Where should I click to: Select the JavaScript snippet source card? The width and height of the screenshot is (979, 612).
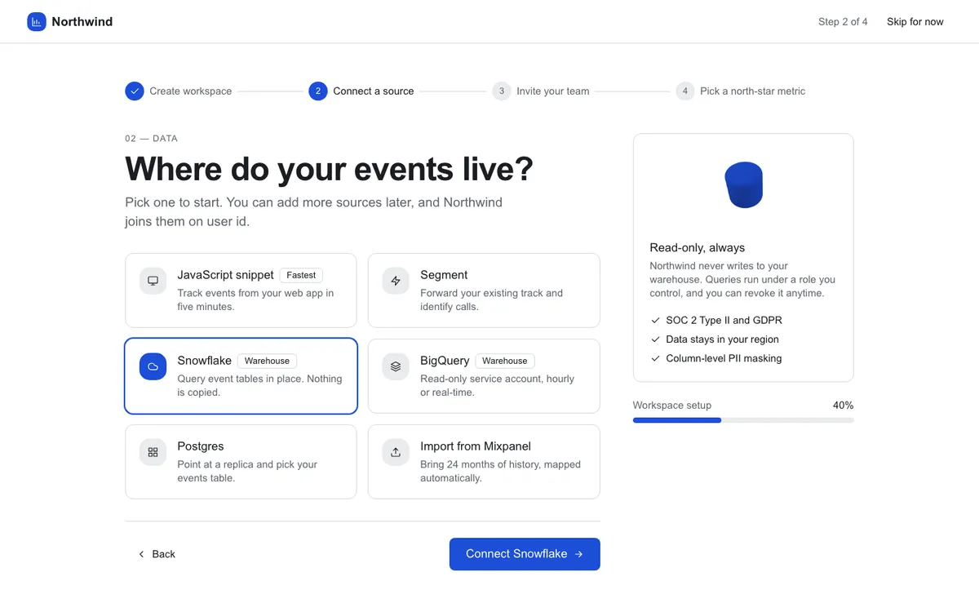click(x=241, y=290)
